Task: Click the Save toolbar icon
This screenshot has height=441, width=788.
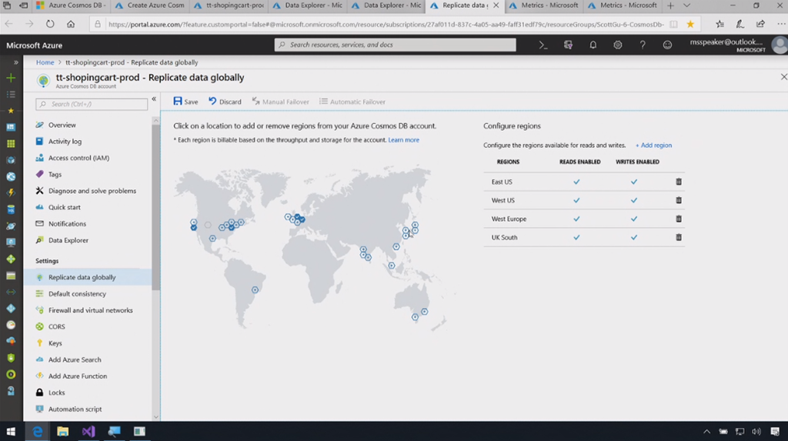Action: pos(179,102)
